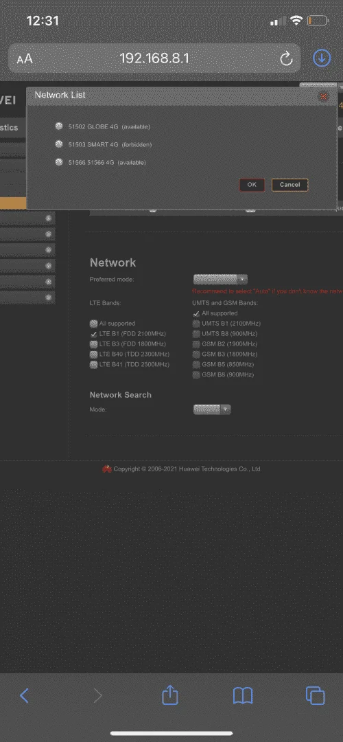Viewport: 343px width, 742px height.
Task: Tap the Safari forward arrow
Action: pos(98,695)
